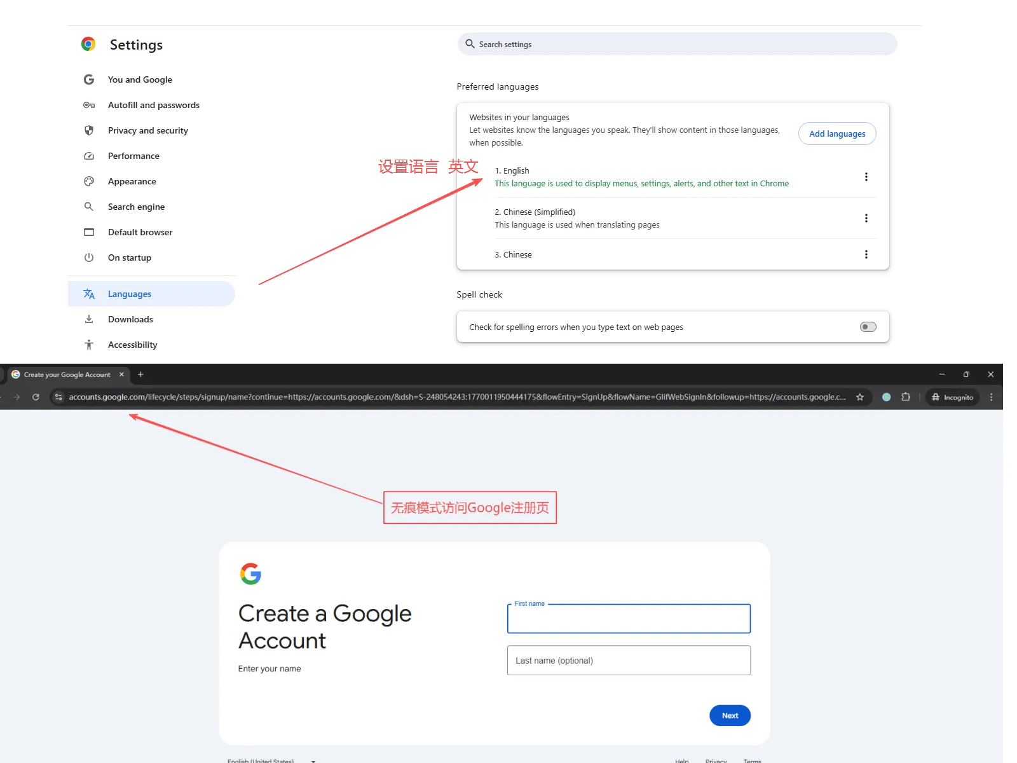Open three-dot menu for Chinese (Simplified)
Screen dimensions: 1017x763
(866, 218)
